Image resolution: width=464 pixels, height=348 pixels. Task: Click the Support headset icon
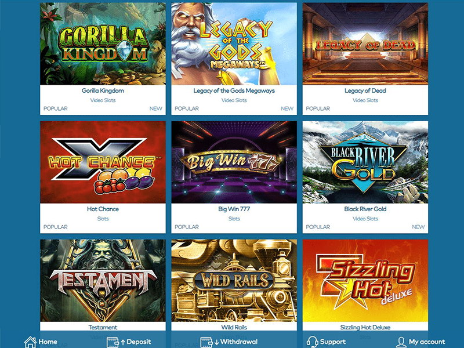(312, 342)
